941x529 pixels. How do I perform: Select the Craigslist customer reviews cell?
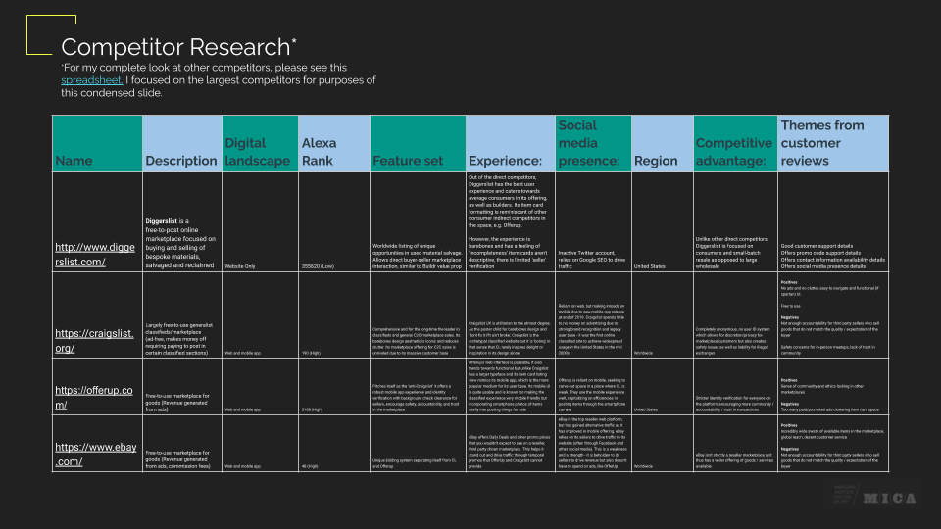tap(833, 315)
